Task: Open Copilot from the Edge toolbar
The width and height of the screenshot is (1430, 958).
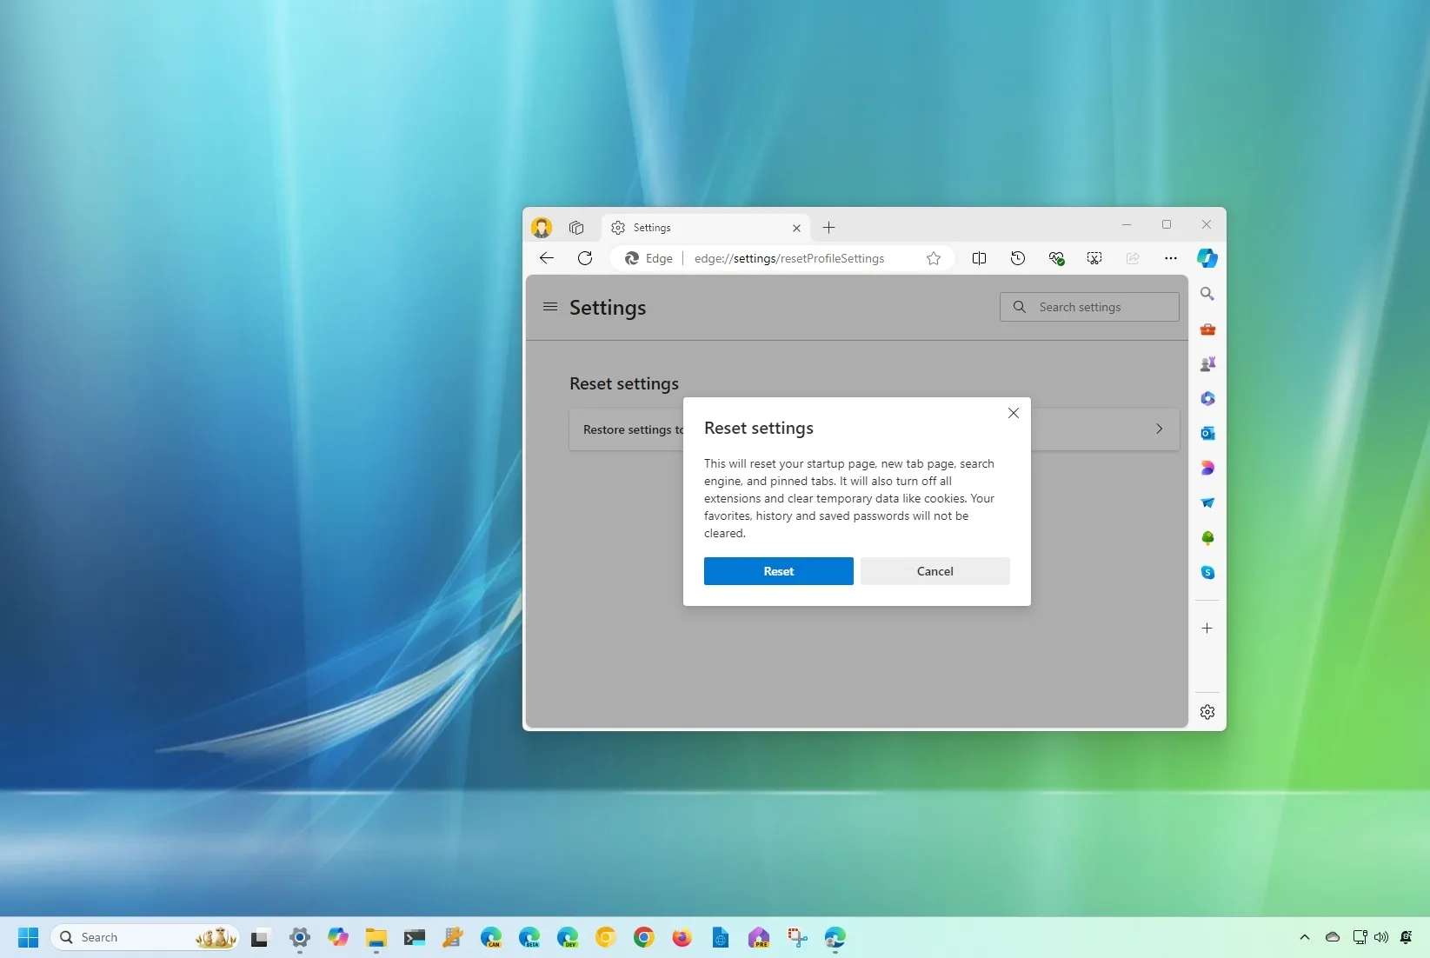Action: click(1207, 257)
